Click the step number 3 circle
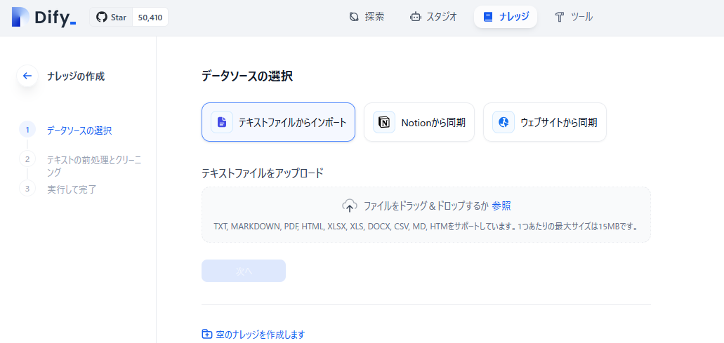 [x=27, y=188]
